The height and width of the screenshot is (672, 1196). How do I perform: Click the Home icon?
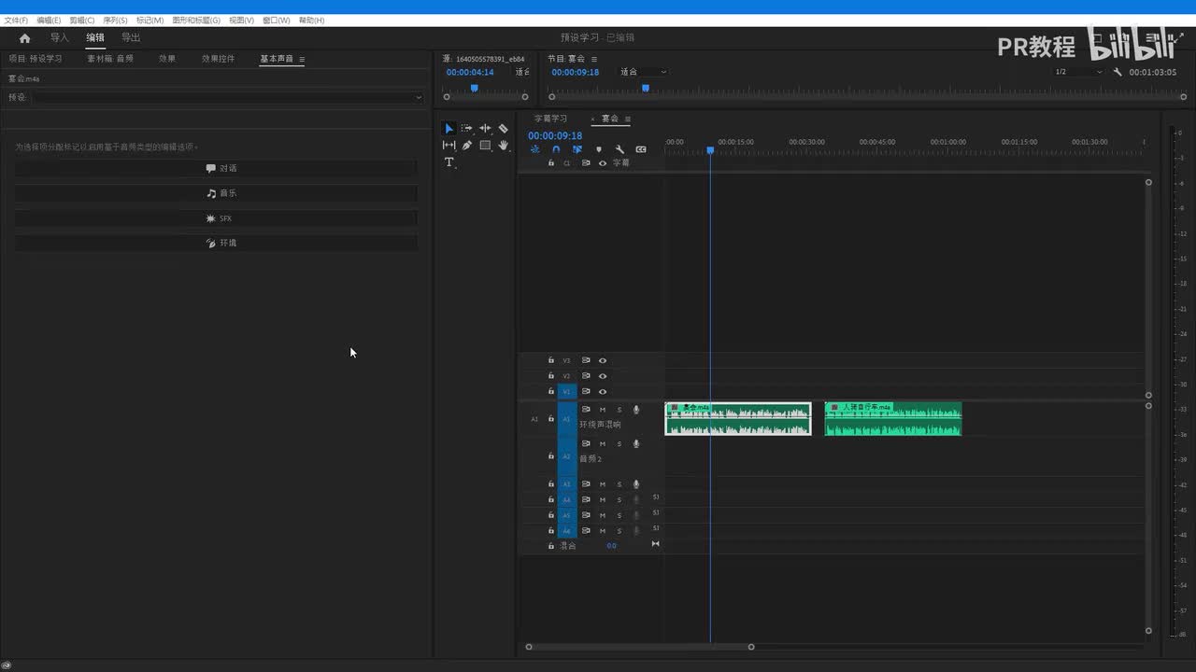(x=25, y=38)
